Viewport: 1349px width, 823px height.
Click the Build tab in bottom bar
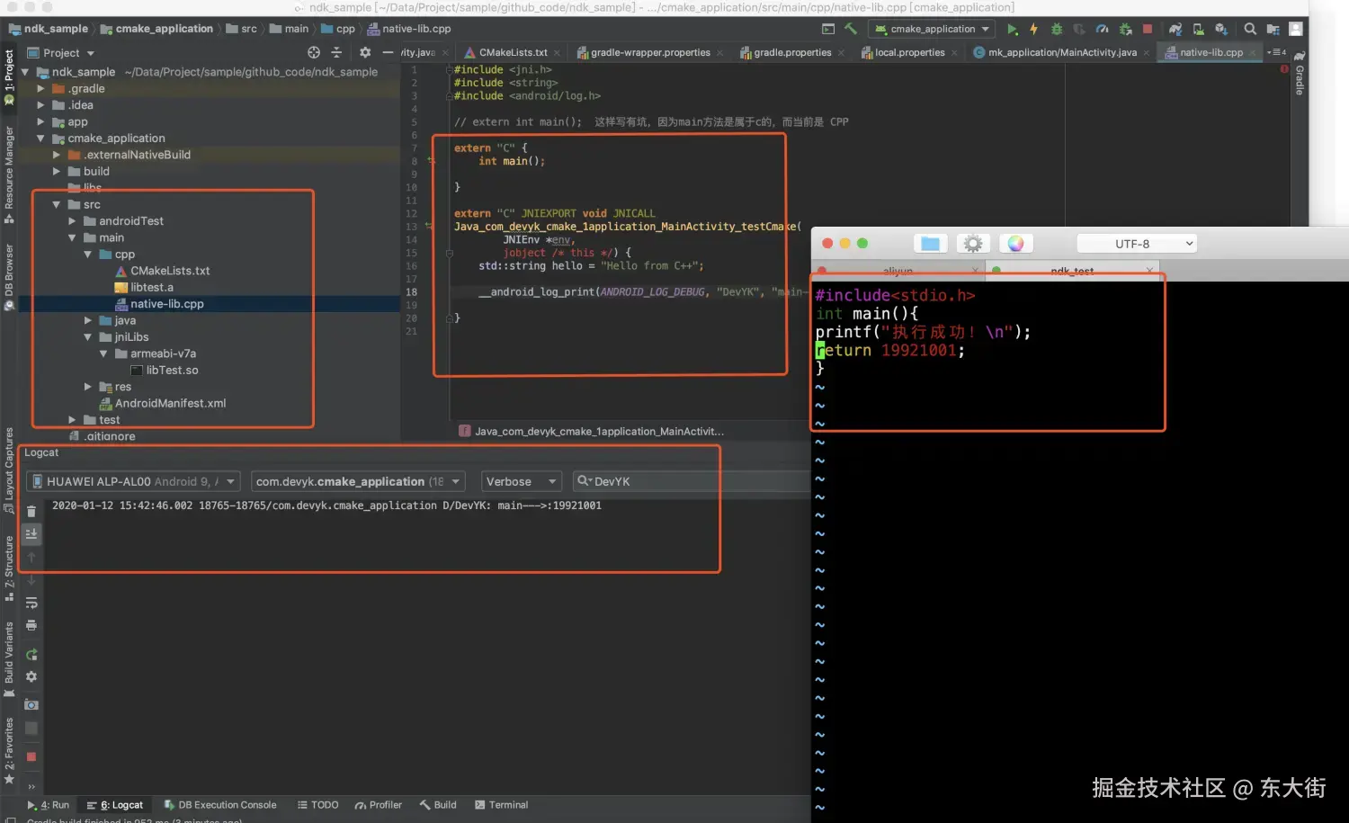(438, 805)
